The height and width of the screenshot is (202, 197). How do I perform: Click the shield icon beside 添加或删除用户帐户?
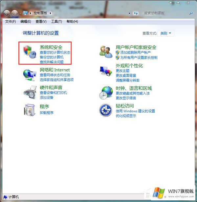click(118, 53)
